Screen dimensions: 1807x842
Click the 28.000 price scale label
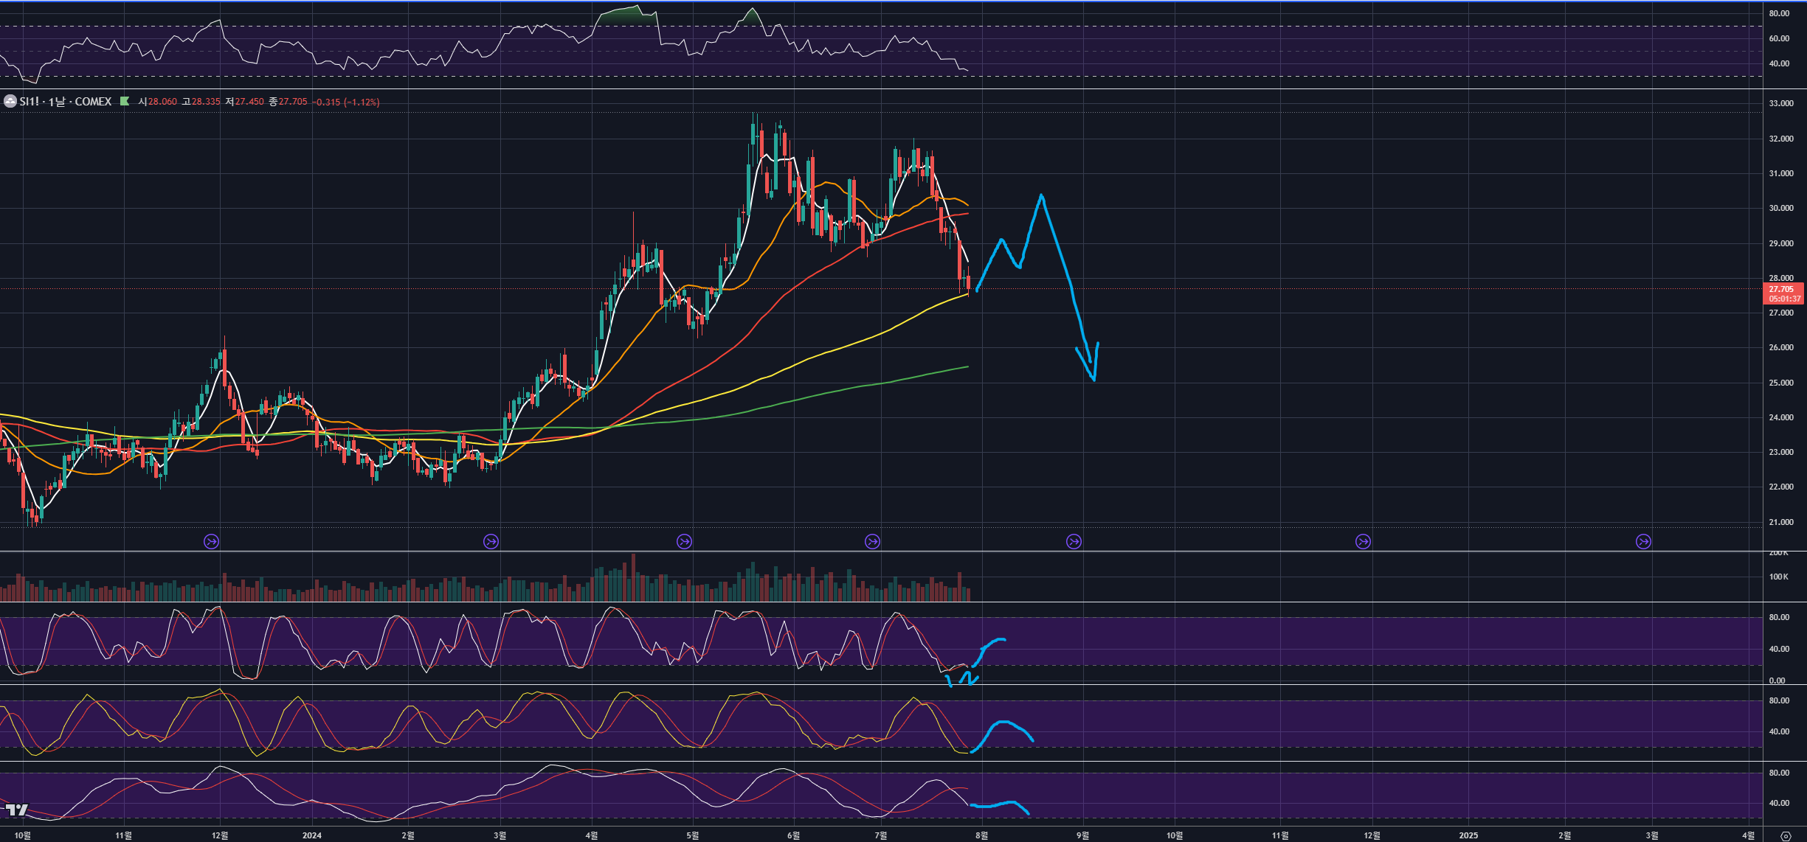1781,278
